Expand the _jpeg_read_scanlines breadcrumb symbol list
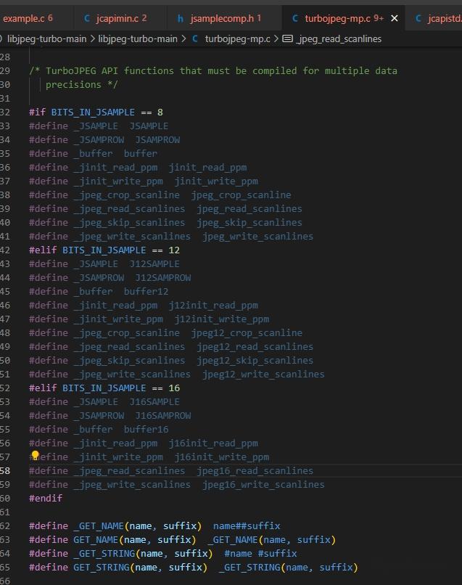 [x=339, y=38]
